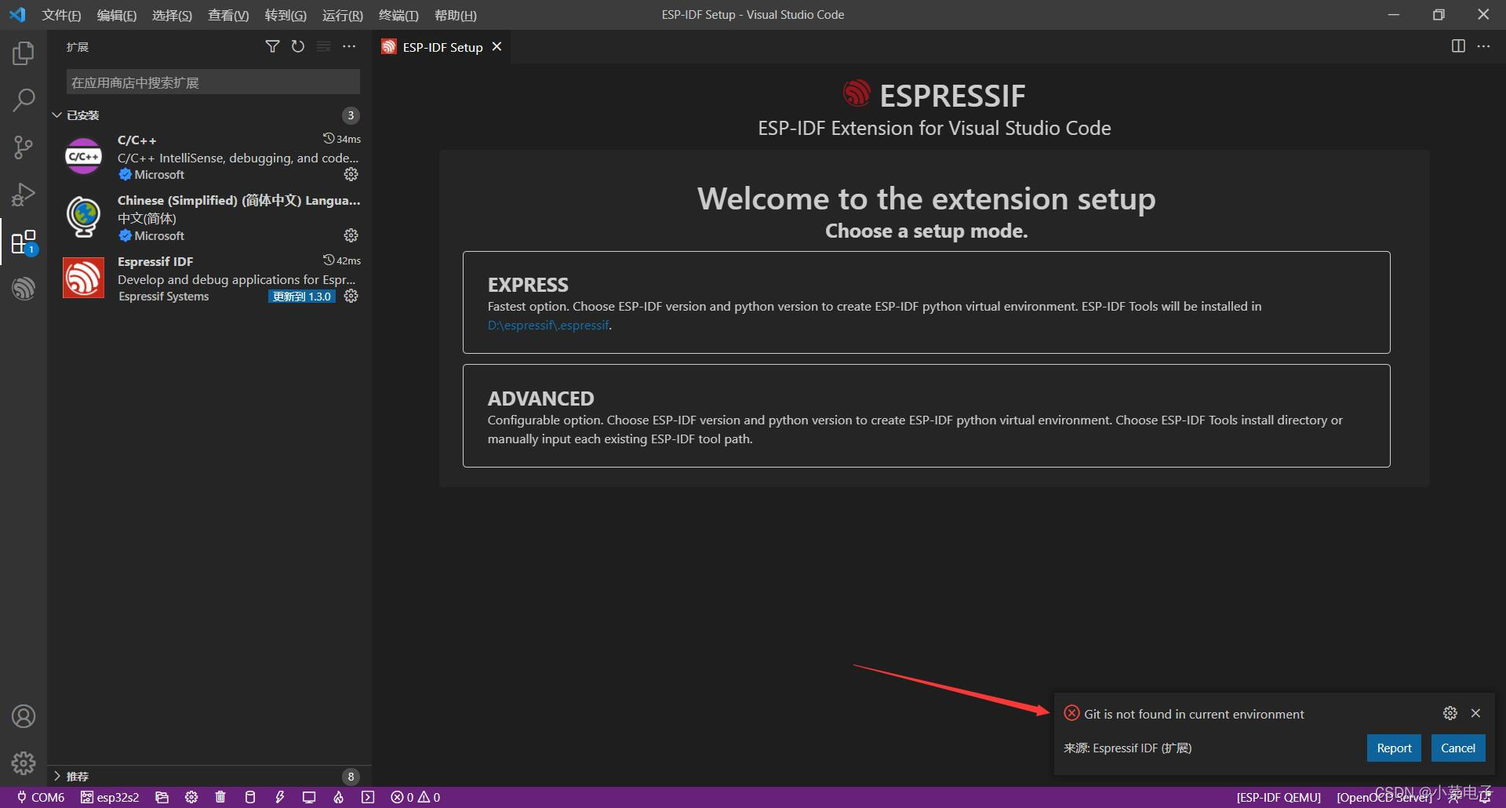Change esp32s2 device target in status bar
The height and width of the screenshot is (808, 1506).
click(x=110, y=797)
